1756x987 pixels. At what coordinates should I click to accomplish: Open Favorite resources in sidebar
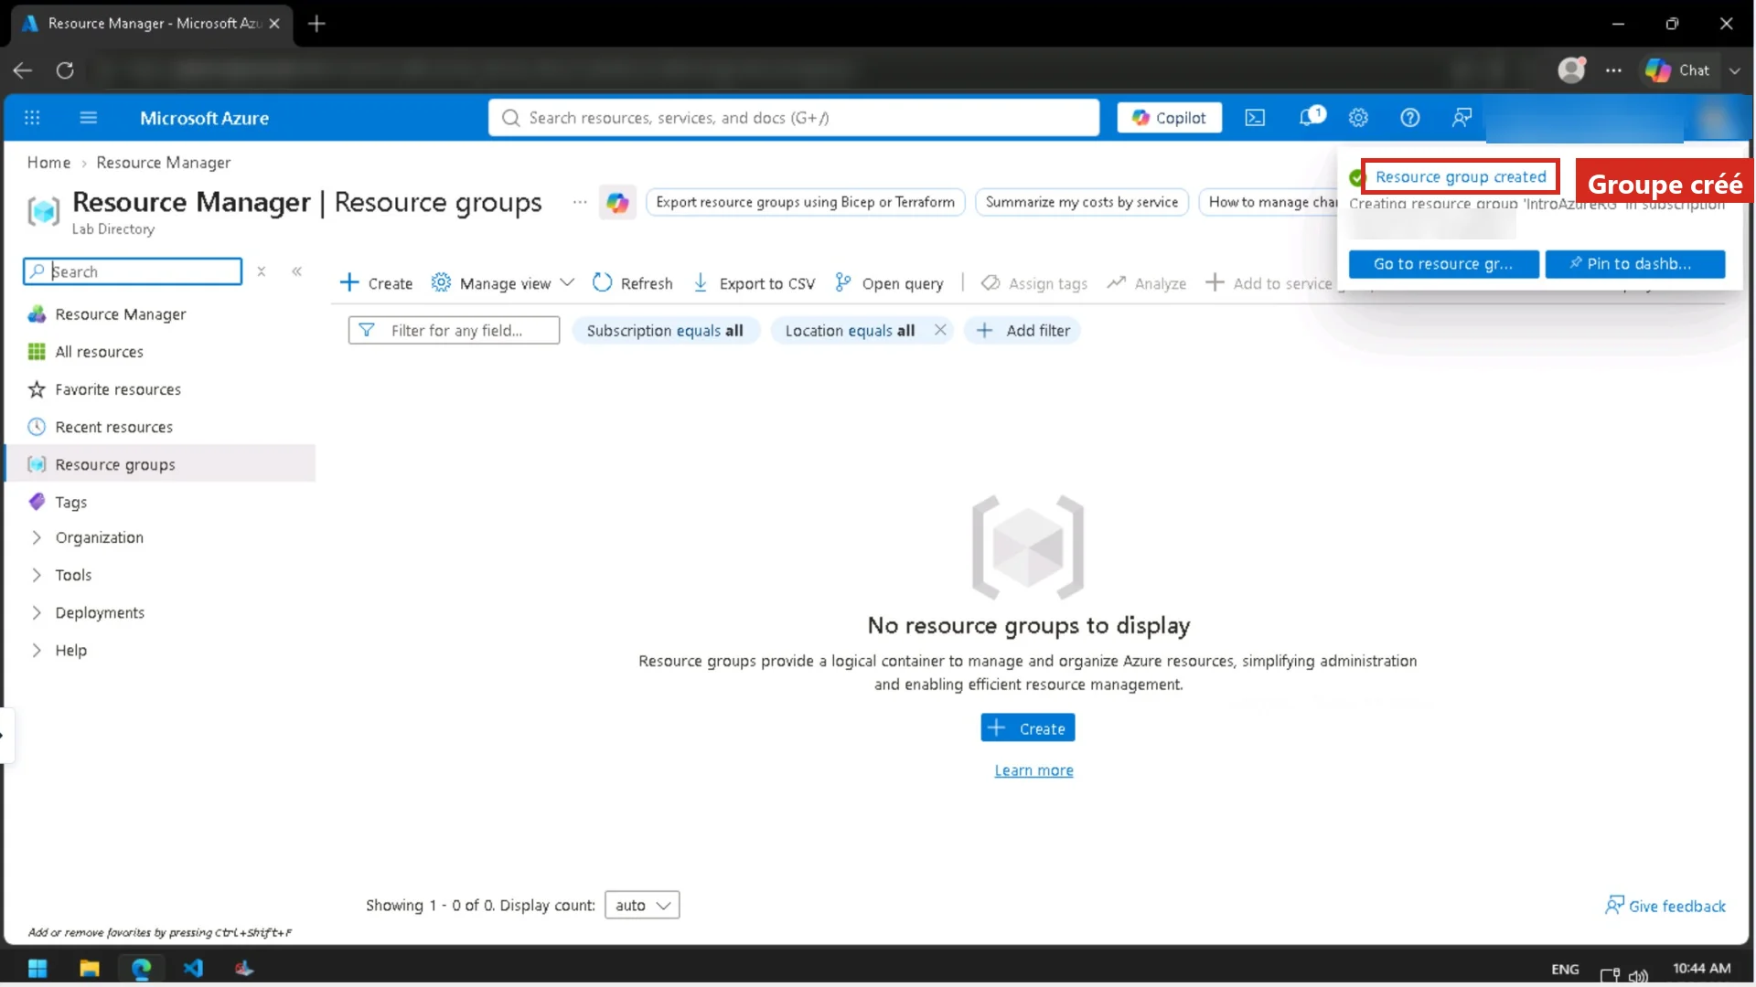118,389
